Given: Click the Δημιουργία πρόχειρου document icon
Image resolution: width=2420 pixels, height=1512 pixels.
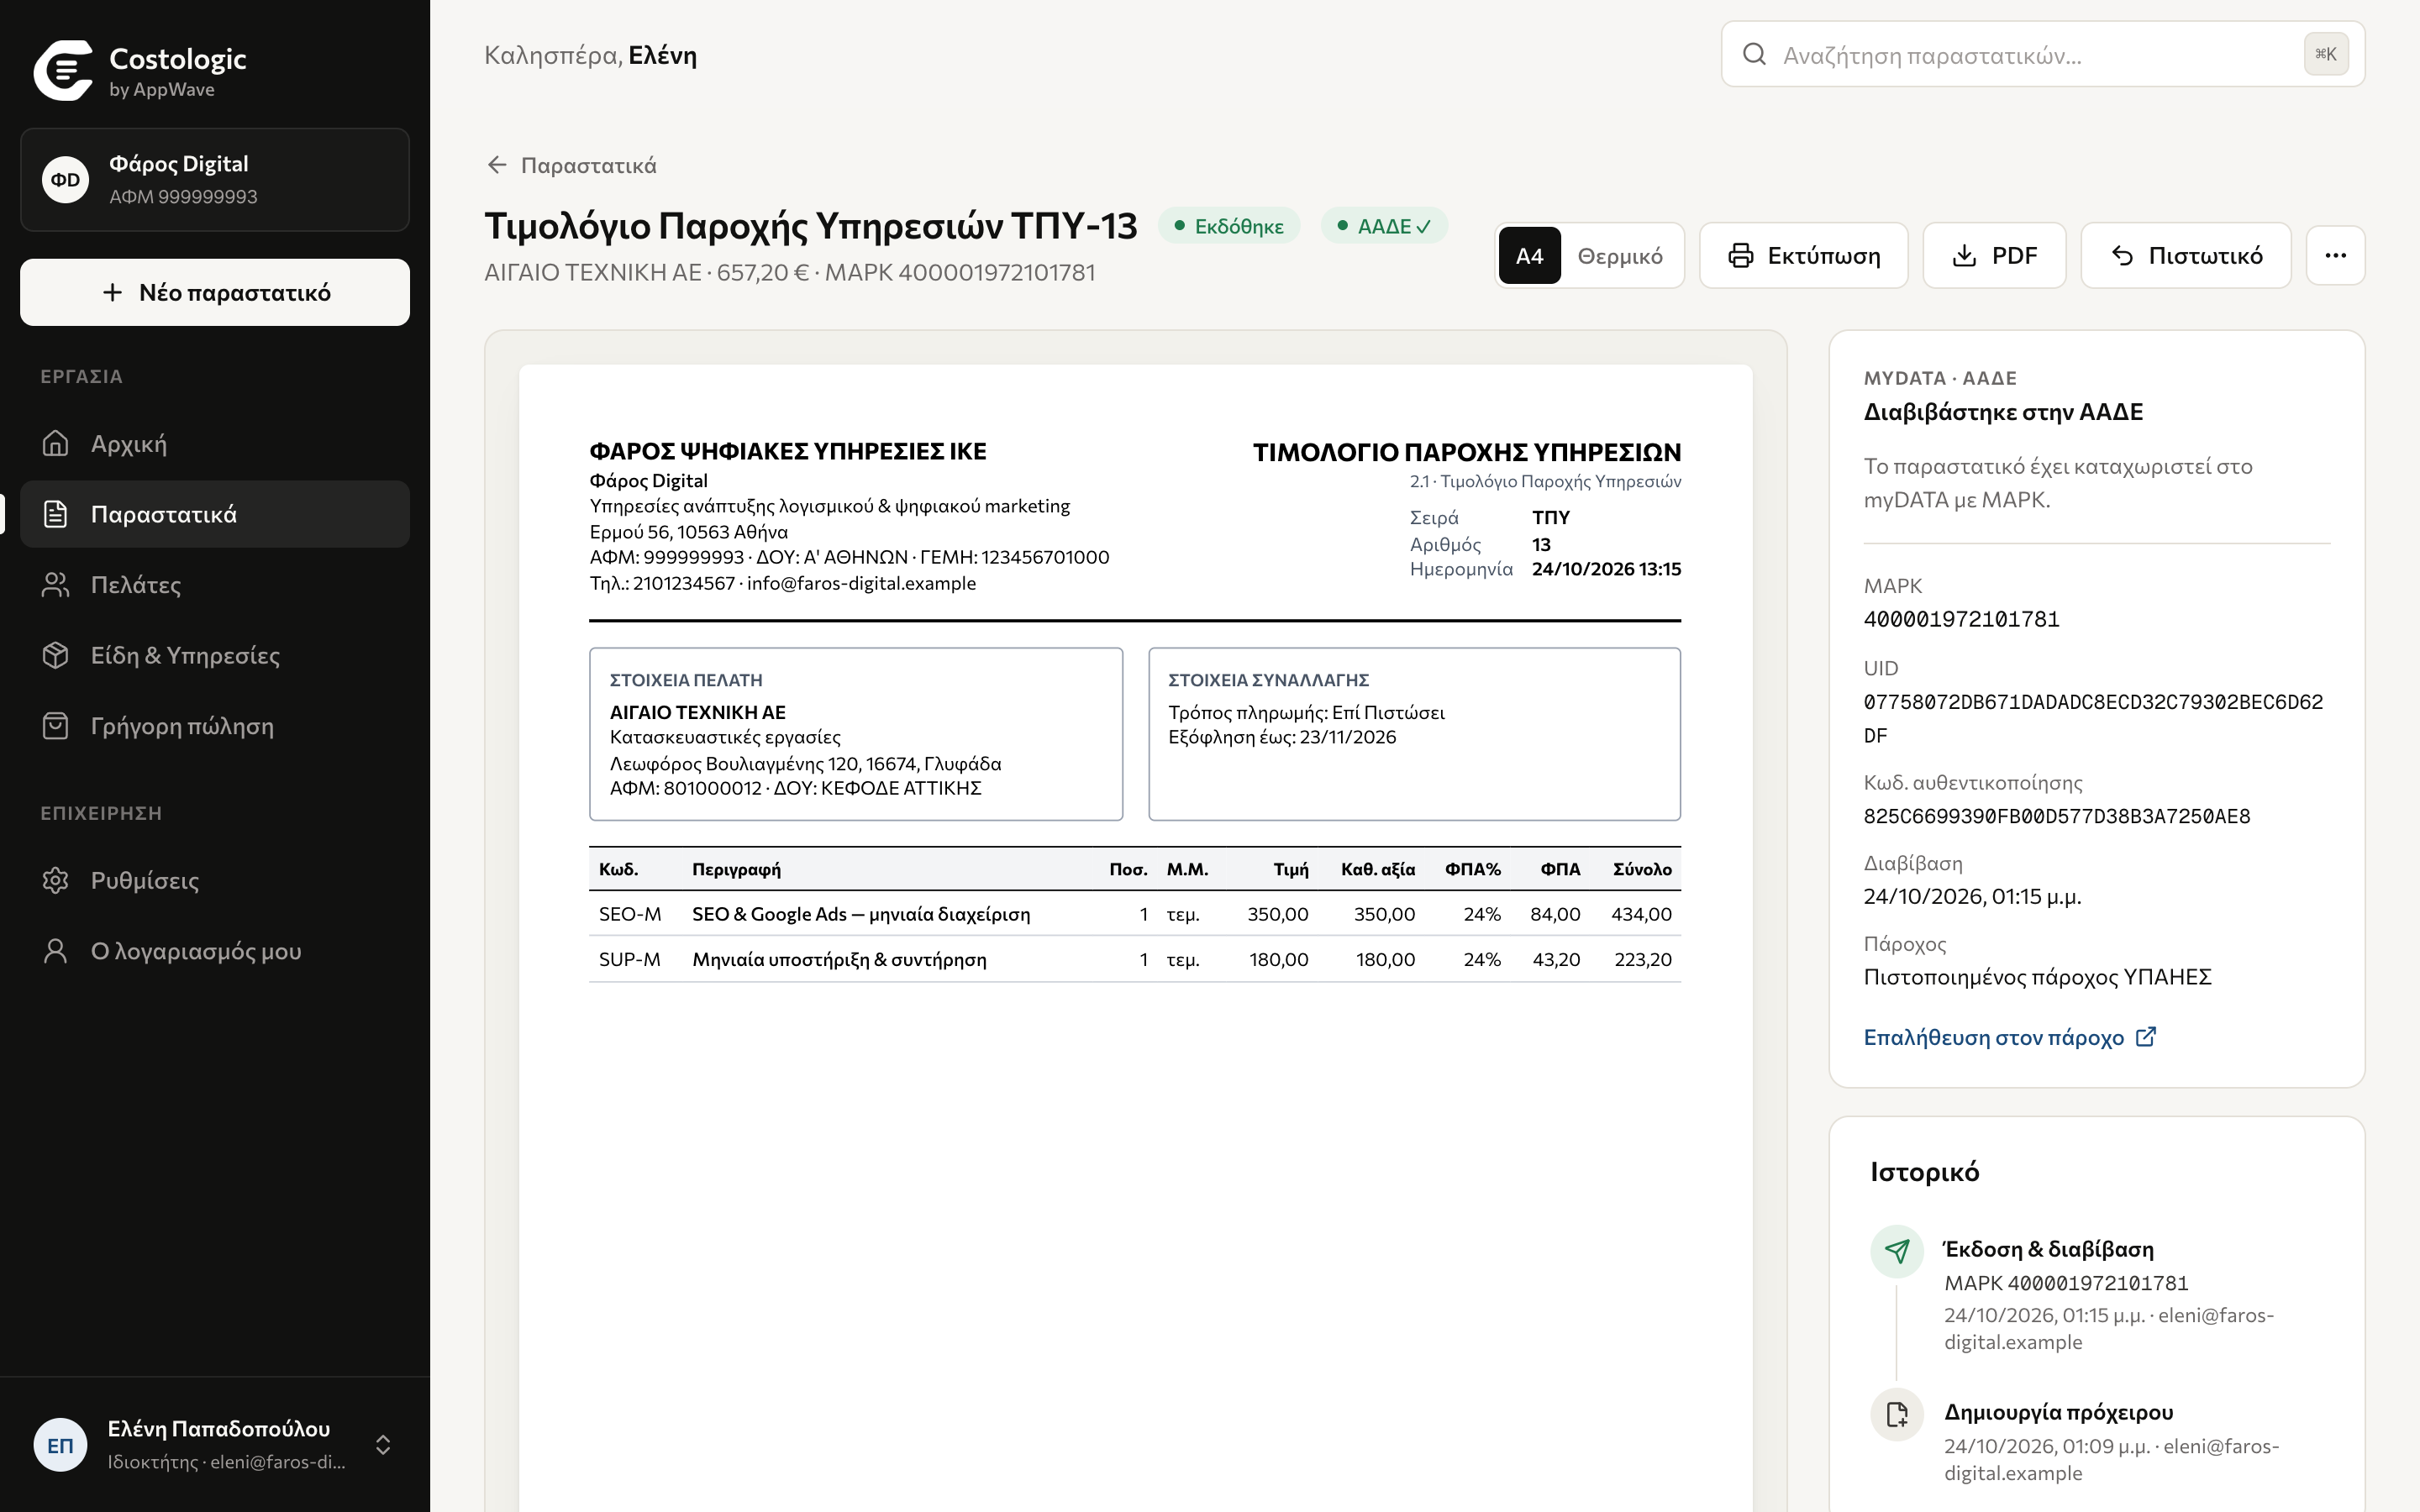Looking at the screenshot, I should click(1897, 1414).
